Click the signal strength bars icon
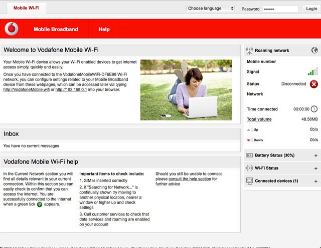This screenshot has height=248, width=321. [x=312, y=72]
